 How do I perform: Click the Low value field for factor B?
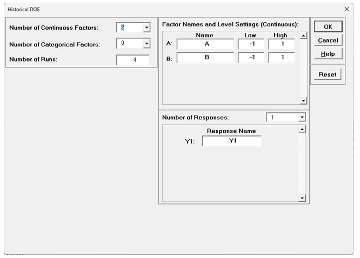click(251, 58)
